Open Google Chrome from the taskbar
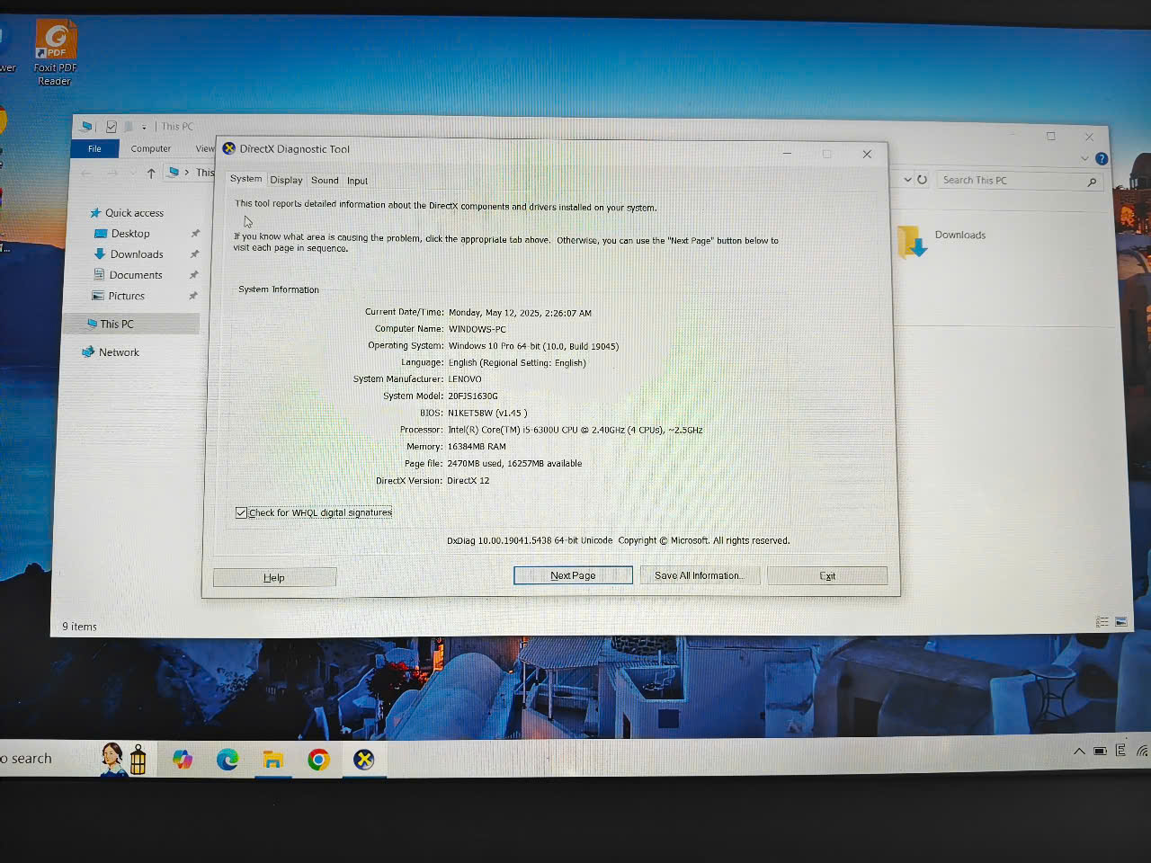This screenshot has width=1151, height=863. click(318, 761)
